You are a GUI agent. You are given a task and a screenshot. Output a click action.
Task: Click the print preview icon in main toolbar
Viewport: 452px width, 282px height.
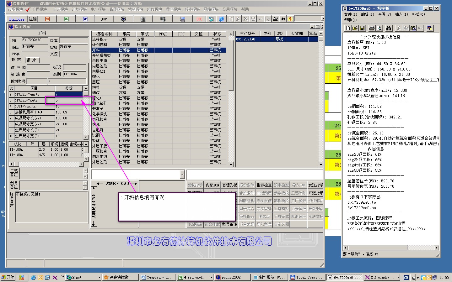pyautogui.click(x=268, y=19)
